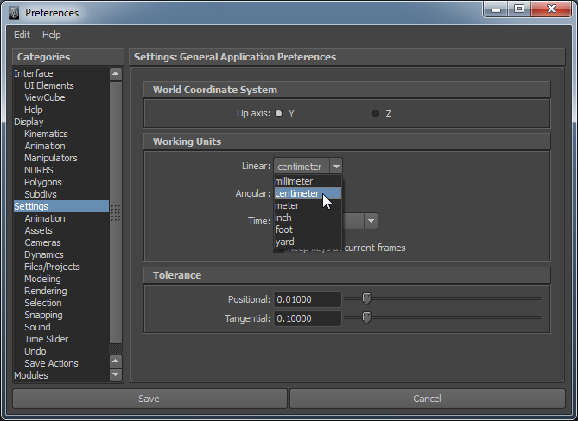Choose millimeter from the Linear list

(x=294, y=181)
